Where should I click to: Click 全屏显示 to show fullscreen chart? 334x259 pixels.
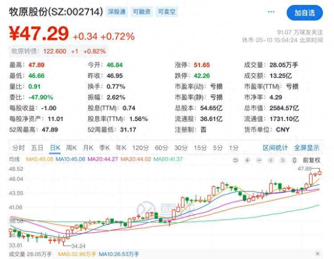point(307,148)
